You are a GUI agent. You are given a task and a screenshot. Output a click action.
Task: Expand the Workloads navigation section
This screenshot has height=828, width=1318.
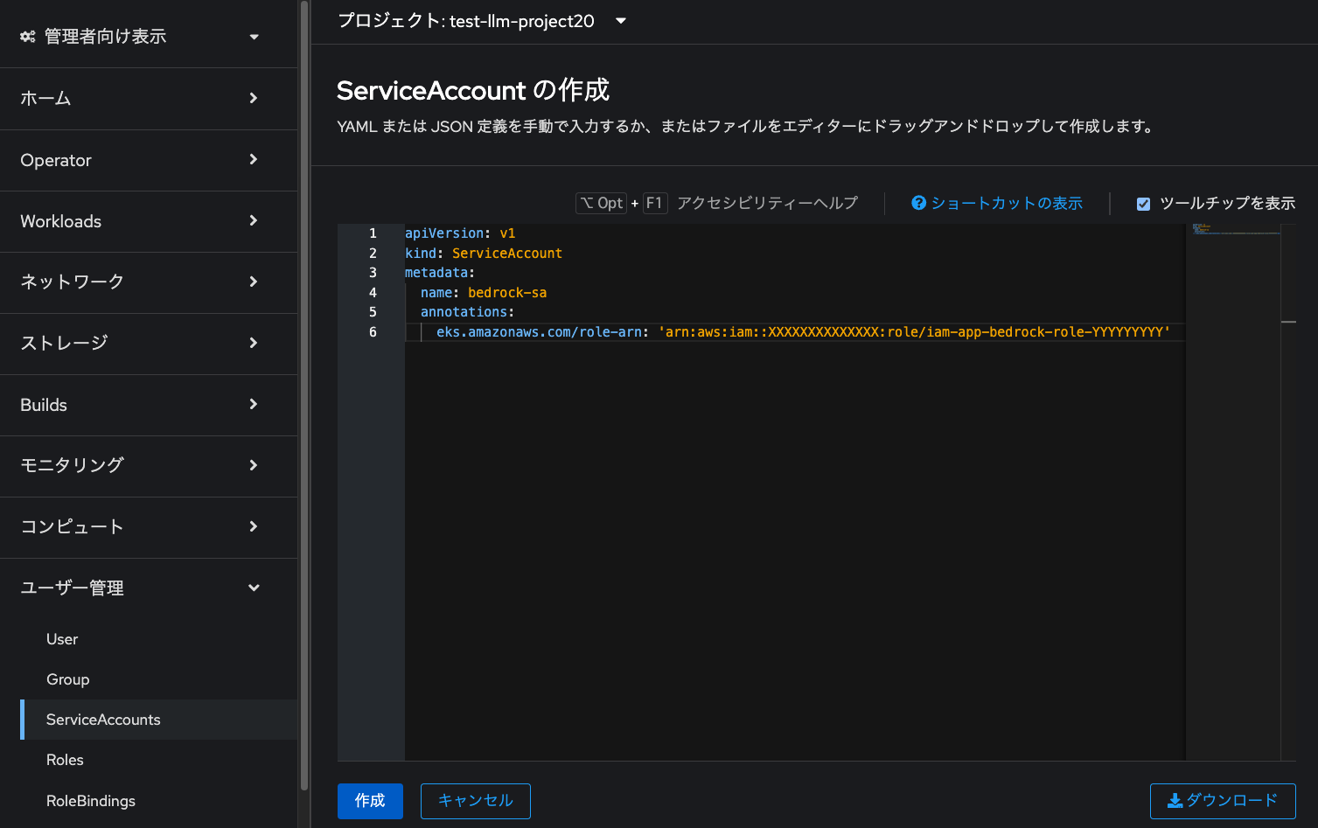point(149,221)
